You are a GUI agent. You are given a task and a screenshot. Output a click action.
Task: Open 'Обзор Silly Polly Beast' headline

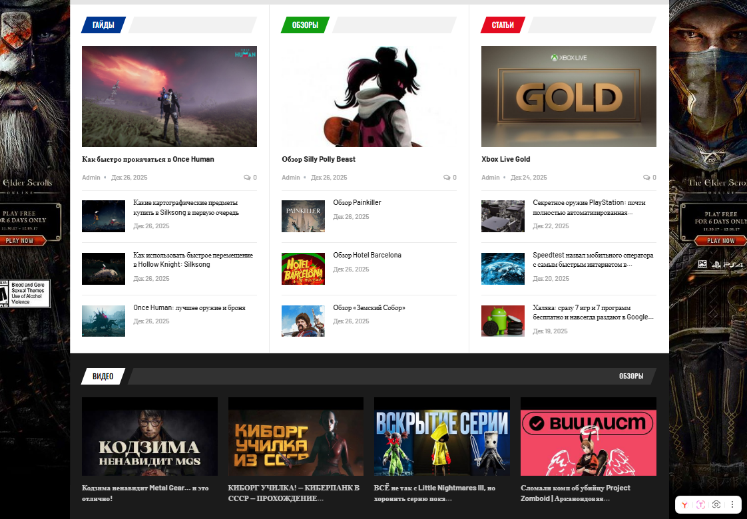[318, 159]
